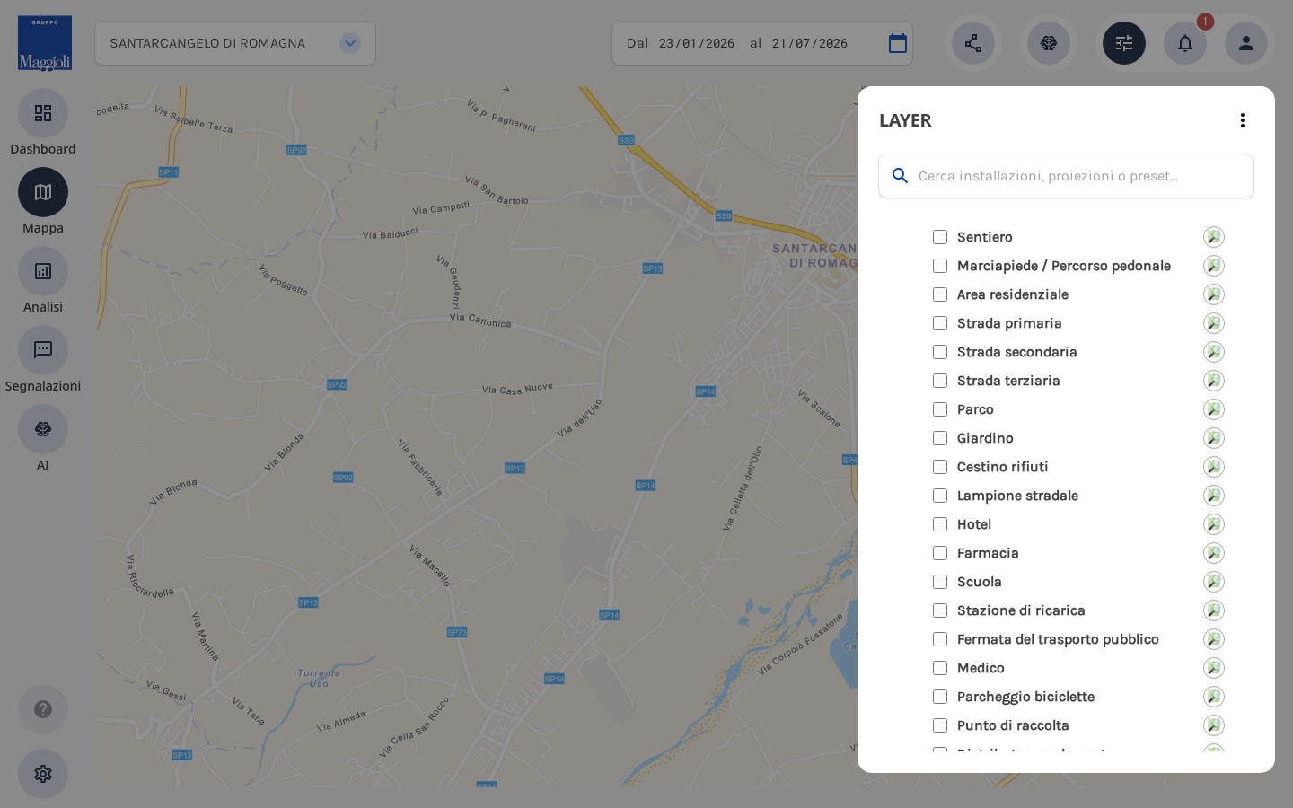Open the Segnalazioni sidebar icon
The height and width of the screenshot is (808, 1293).
(x=43, y=350)
